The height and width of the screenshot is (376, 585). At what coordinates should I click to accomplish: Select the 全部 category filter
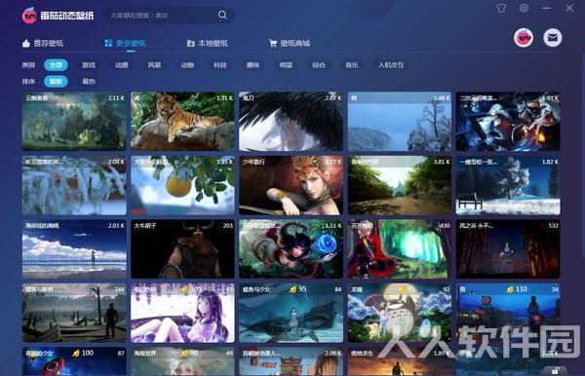(x=56, y=65)
